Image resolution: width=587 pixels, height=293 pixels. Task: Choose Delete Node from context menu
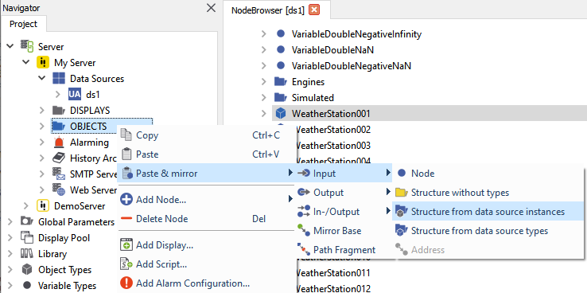[207, 218]
